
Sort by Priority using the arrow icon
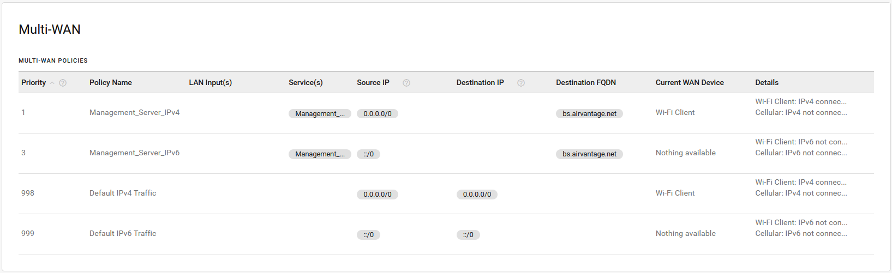[x=52, y=83]
